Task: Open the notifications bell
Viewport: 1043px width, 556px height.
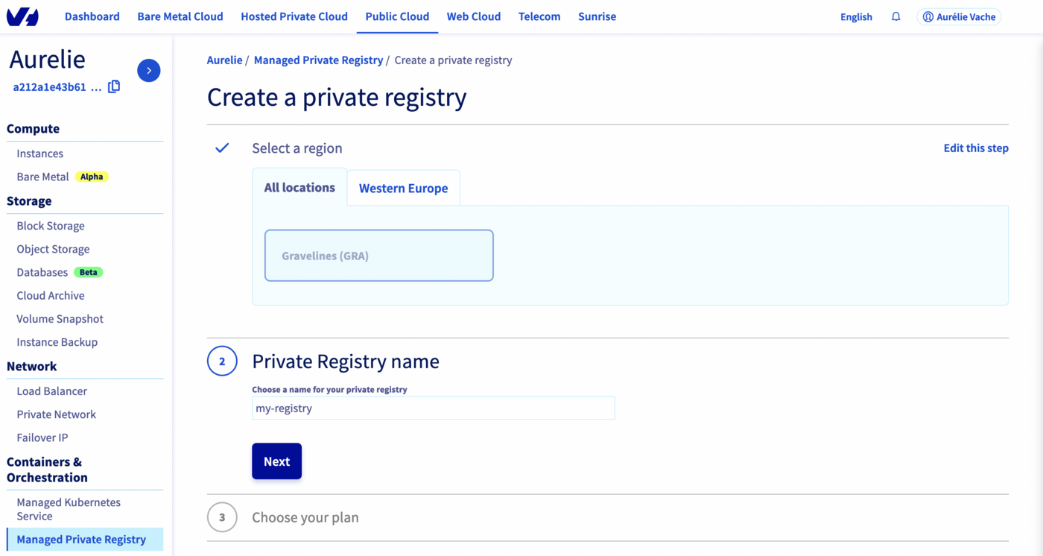Action: [x=895, y=16]
